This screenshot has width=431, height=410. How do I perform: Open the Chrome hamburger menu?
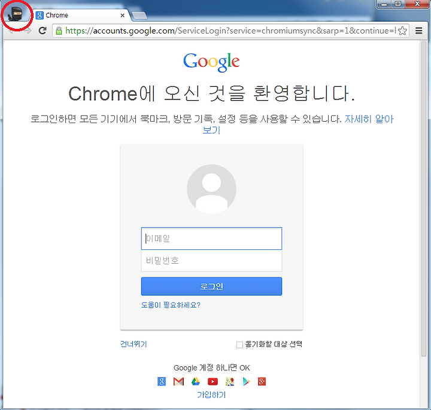[418, 31]
